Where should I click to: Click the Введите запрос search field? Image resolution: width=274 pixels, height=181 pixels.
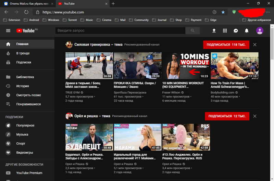pyautogui.click(x=121, y=30)
